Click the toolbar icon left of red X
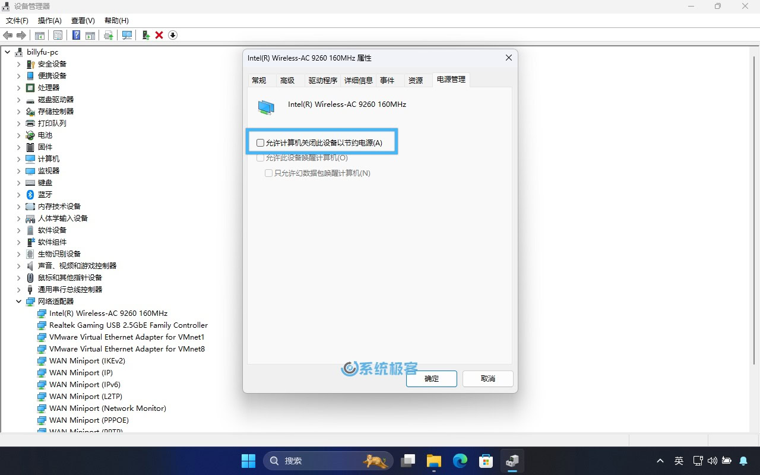This screenshot has height=475, width=760. [145, 35]
